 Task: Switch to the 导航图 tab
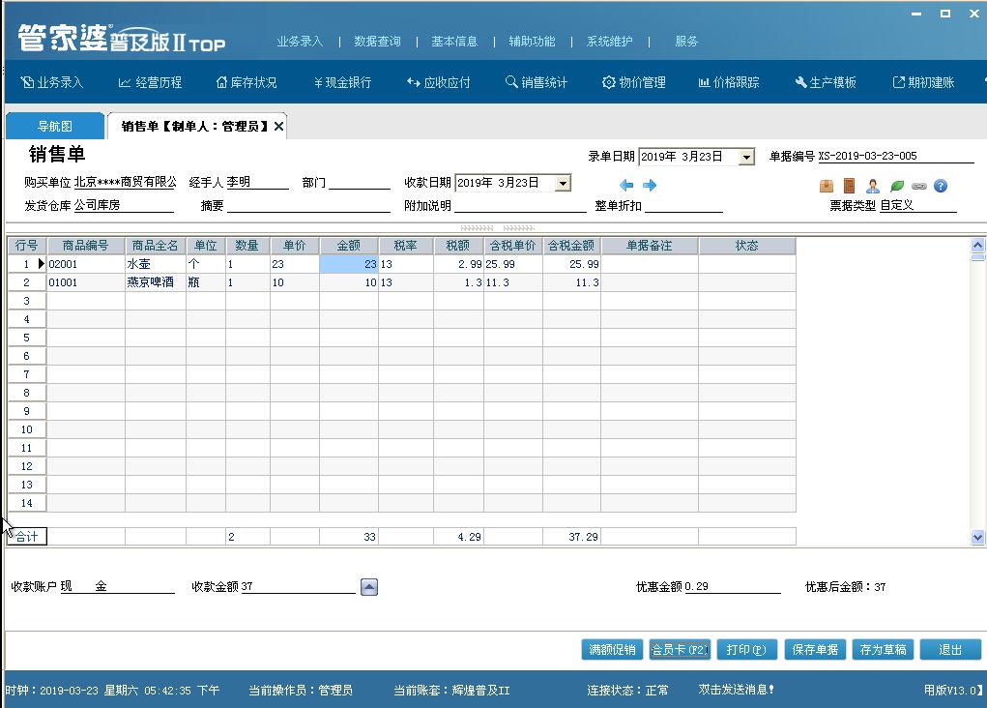54,125
